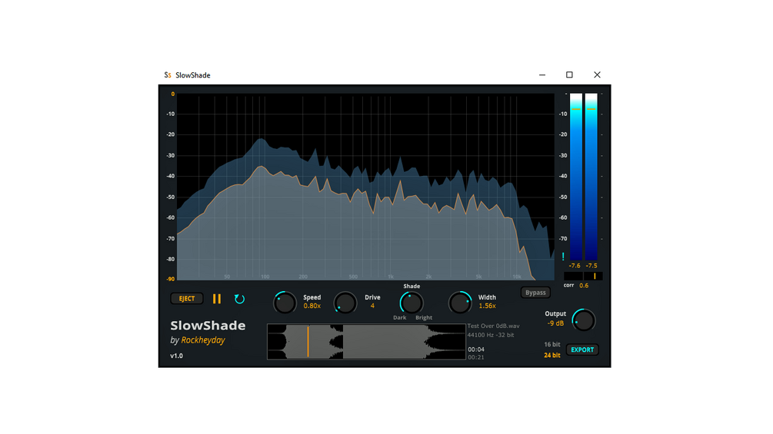773x434 pixels.
Task: Pause playback with the pause icon
Action: 217,299
